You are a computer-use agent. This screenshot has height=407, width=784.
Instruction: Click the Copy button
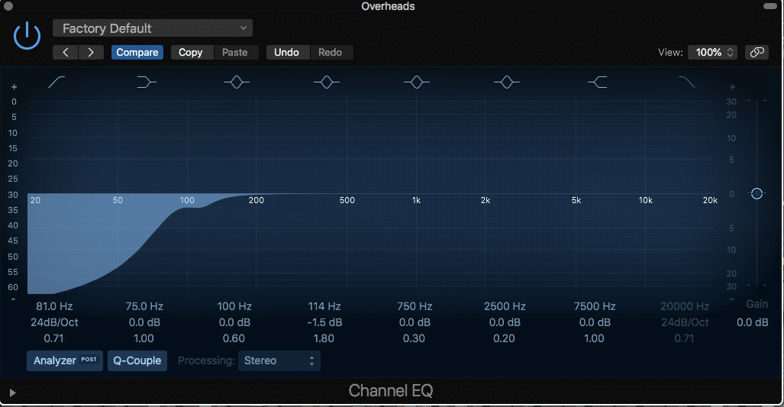pos(192,53)
